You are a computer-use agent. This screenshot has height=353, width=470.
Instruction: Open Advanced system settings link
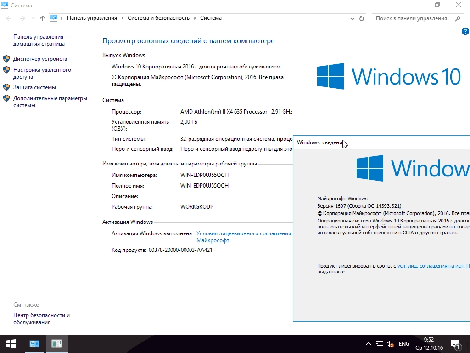pos(50,102)
